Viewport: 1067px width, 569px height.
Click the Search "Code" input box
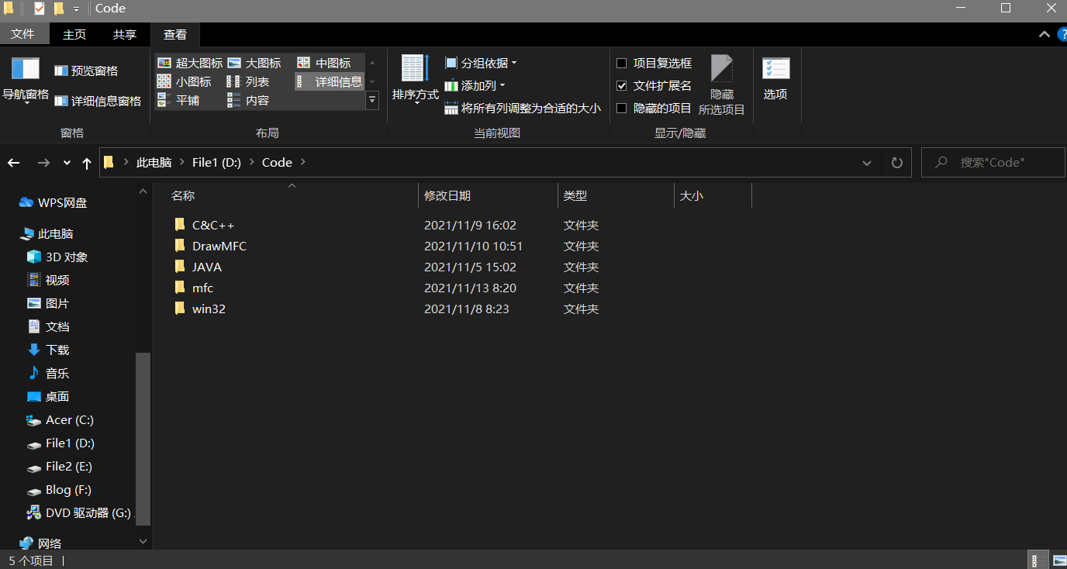tap(993, 163)
